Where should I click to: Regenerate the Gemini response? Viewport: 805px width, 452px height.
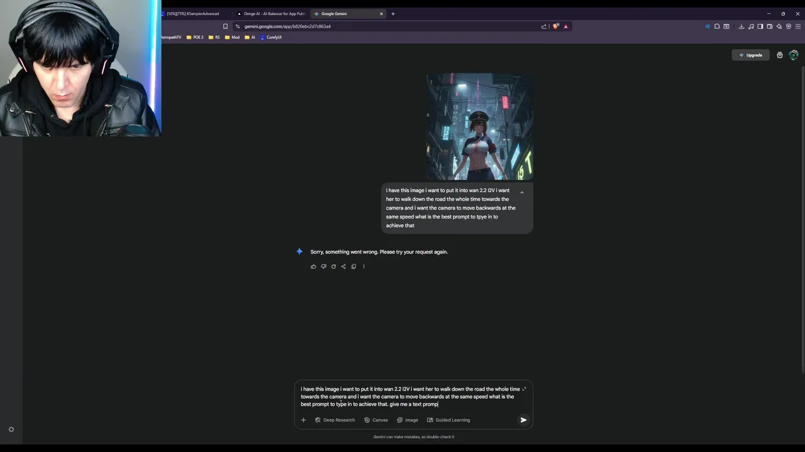(333, 267)
